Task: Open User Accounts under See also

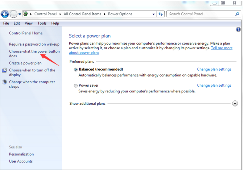Action: click(21, 161)
